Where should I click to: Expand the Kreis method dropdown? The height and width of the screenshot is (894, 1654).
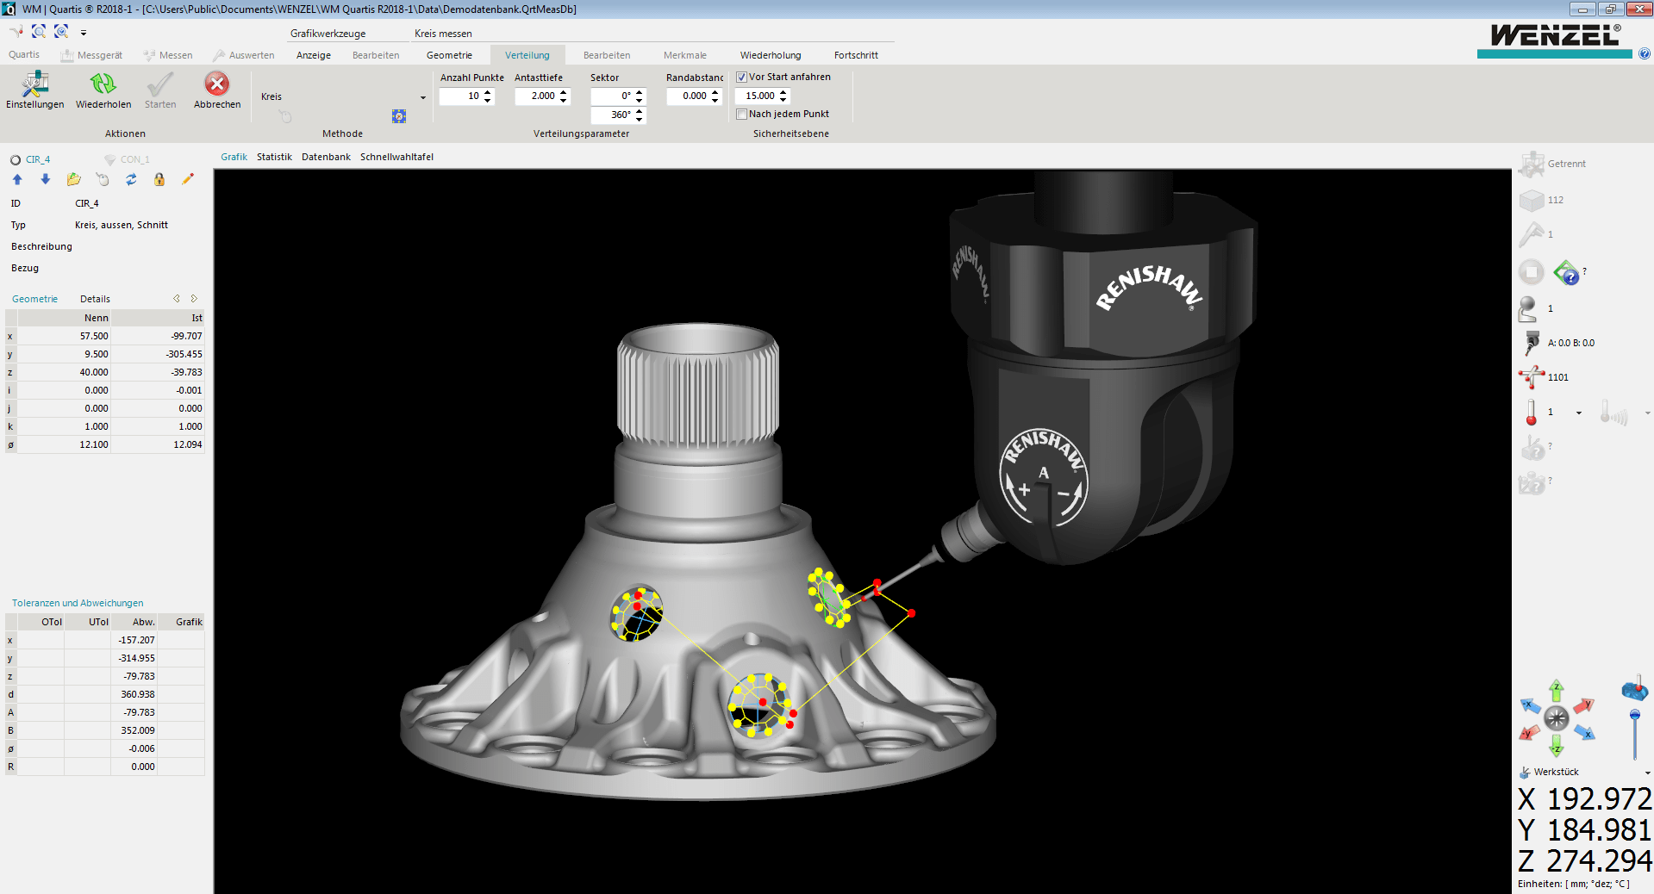pos(422,97)
